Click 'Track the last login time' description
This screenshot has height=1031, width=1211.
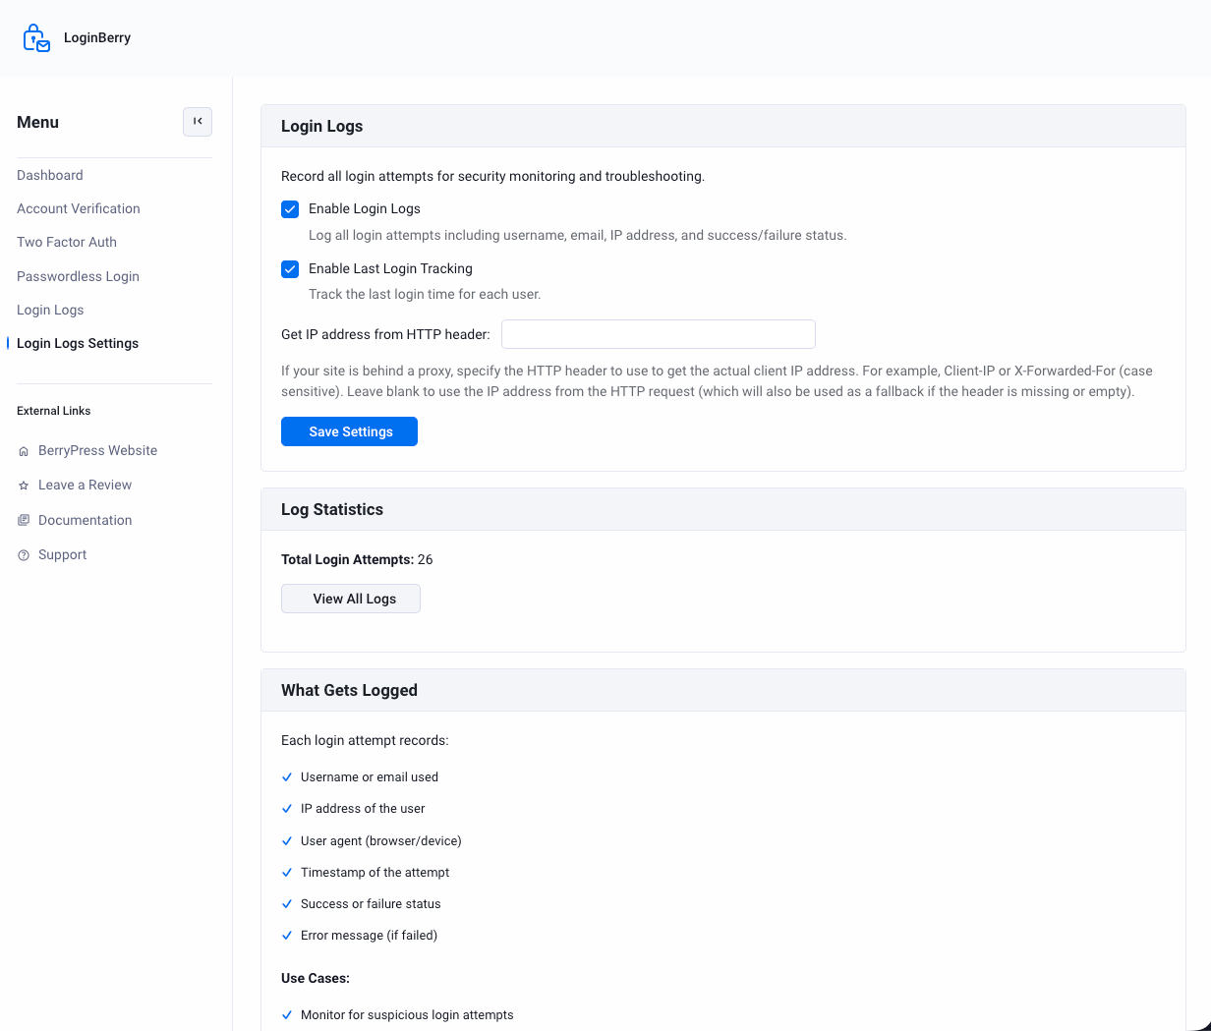tap(425, 295)
